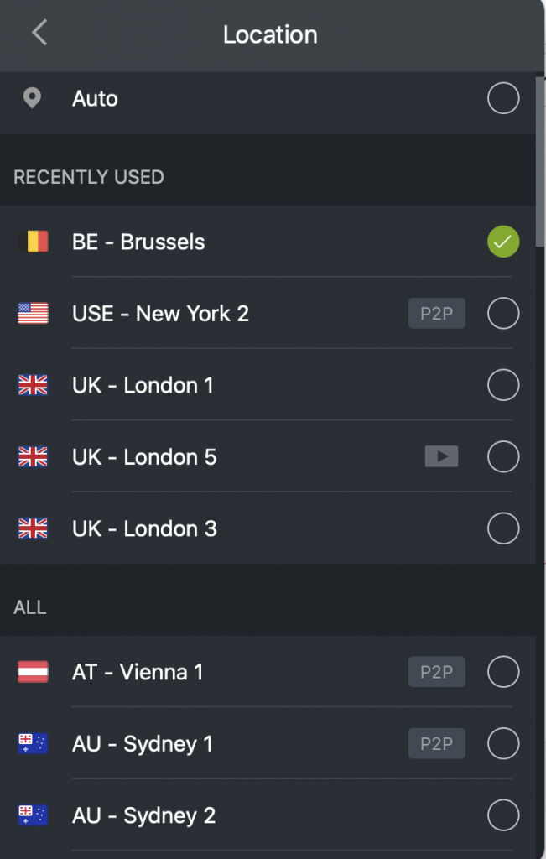
Task: Click the Australian flag icon beside Sydney 1
Action: tap(31, 743)
